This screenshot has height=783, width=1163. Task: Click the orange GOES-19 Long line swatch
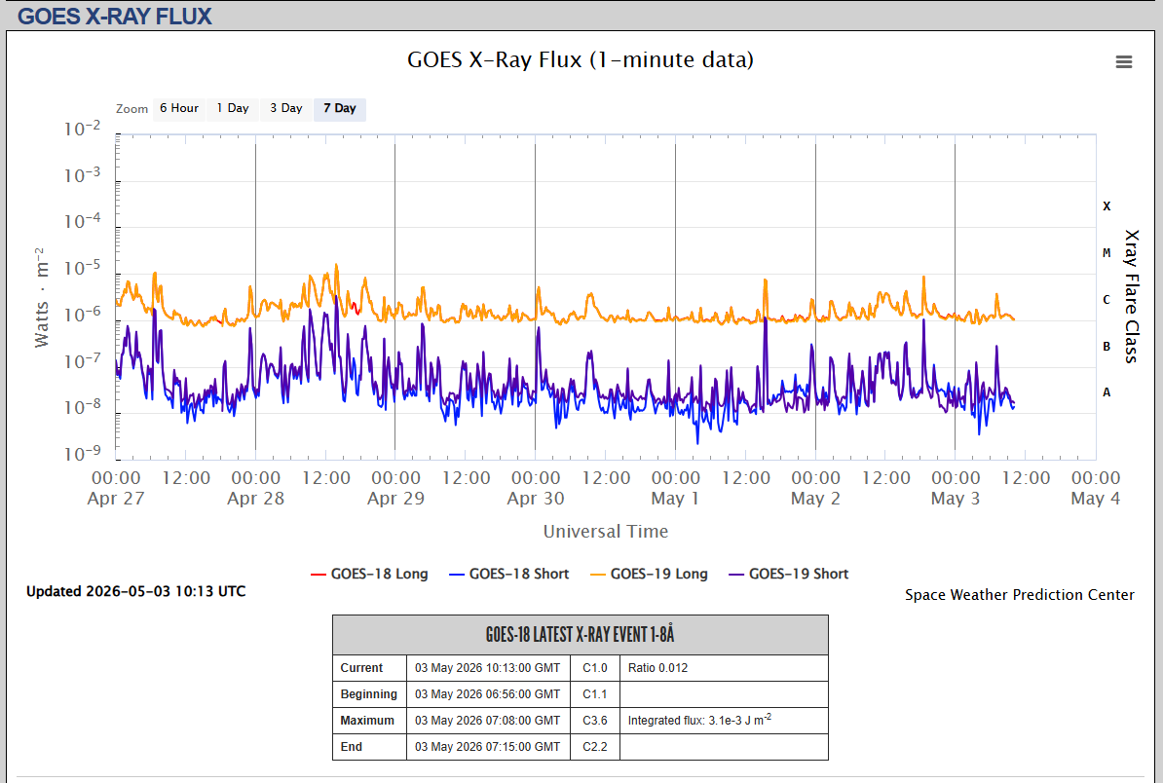598,575
